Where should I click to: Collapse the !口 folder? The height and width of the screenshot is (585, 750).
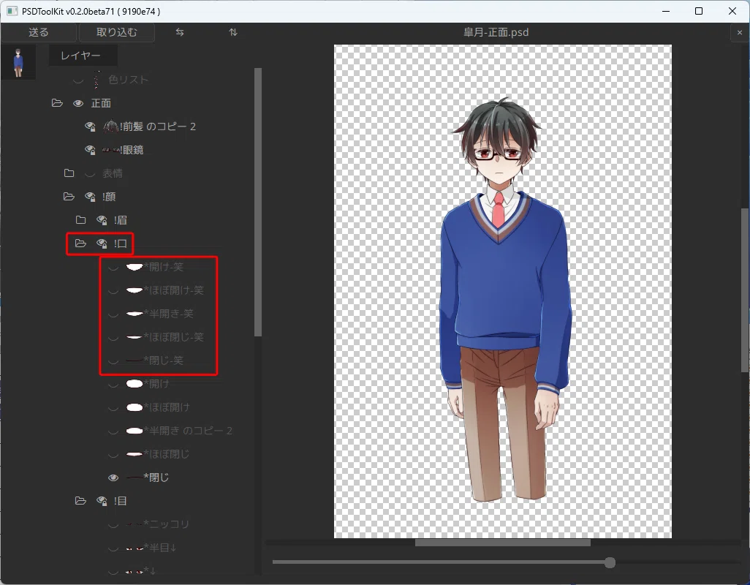(80, 244)
